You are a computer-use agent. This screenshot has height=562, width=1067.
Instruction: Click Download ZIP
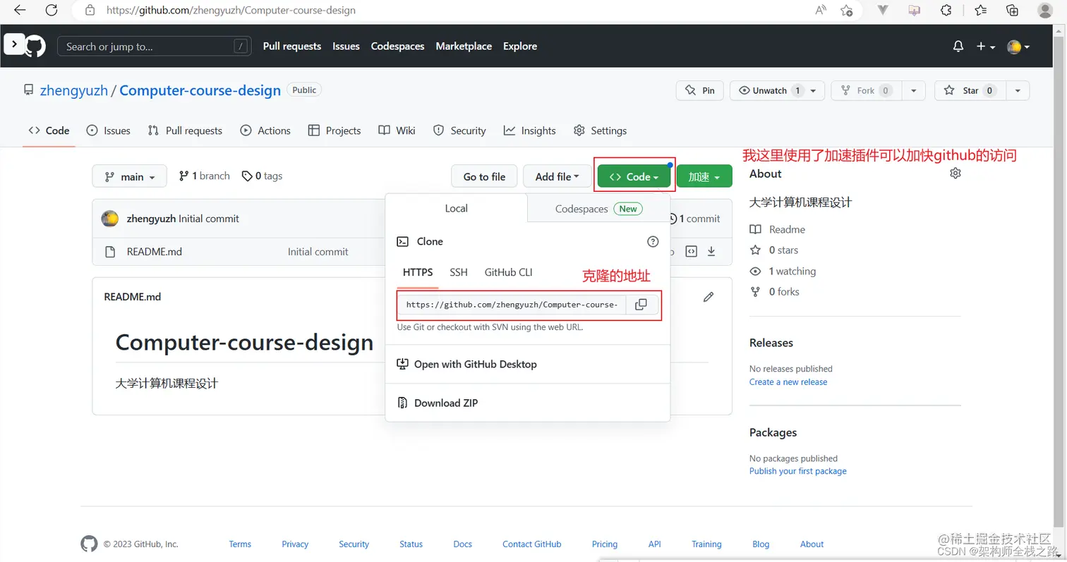(445, 403)
